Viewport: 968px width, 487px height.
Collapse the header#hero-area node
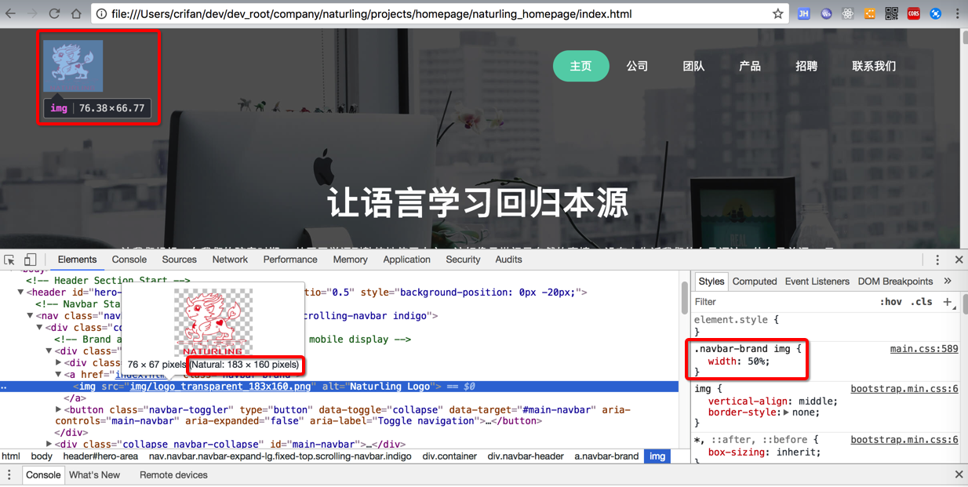20,293
